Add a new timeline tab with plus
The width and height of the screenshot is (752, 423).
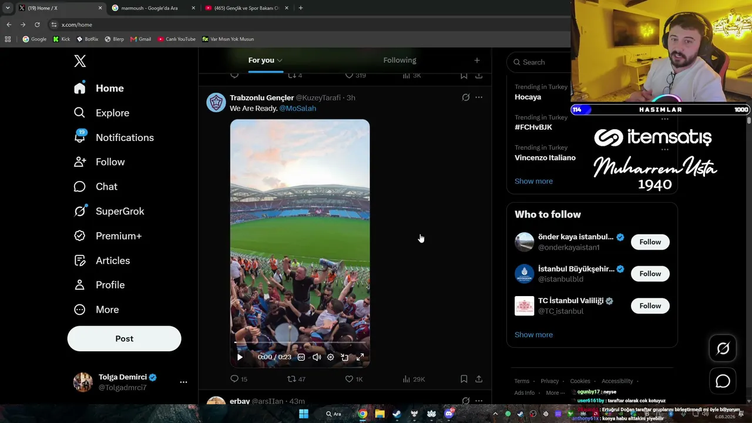tap(477, 60)
